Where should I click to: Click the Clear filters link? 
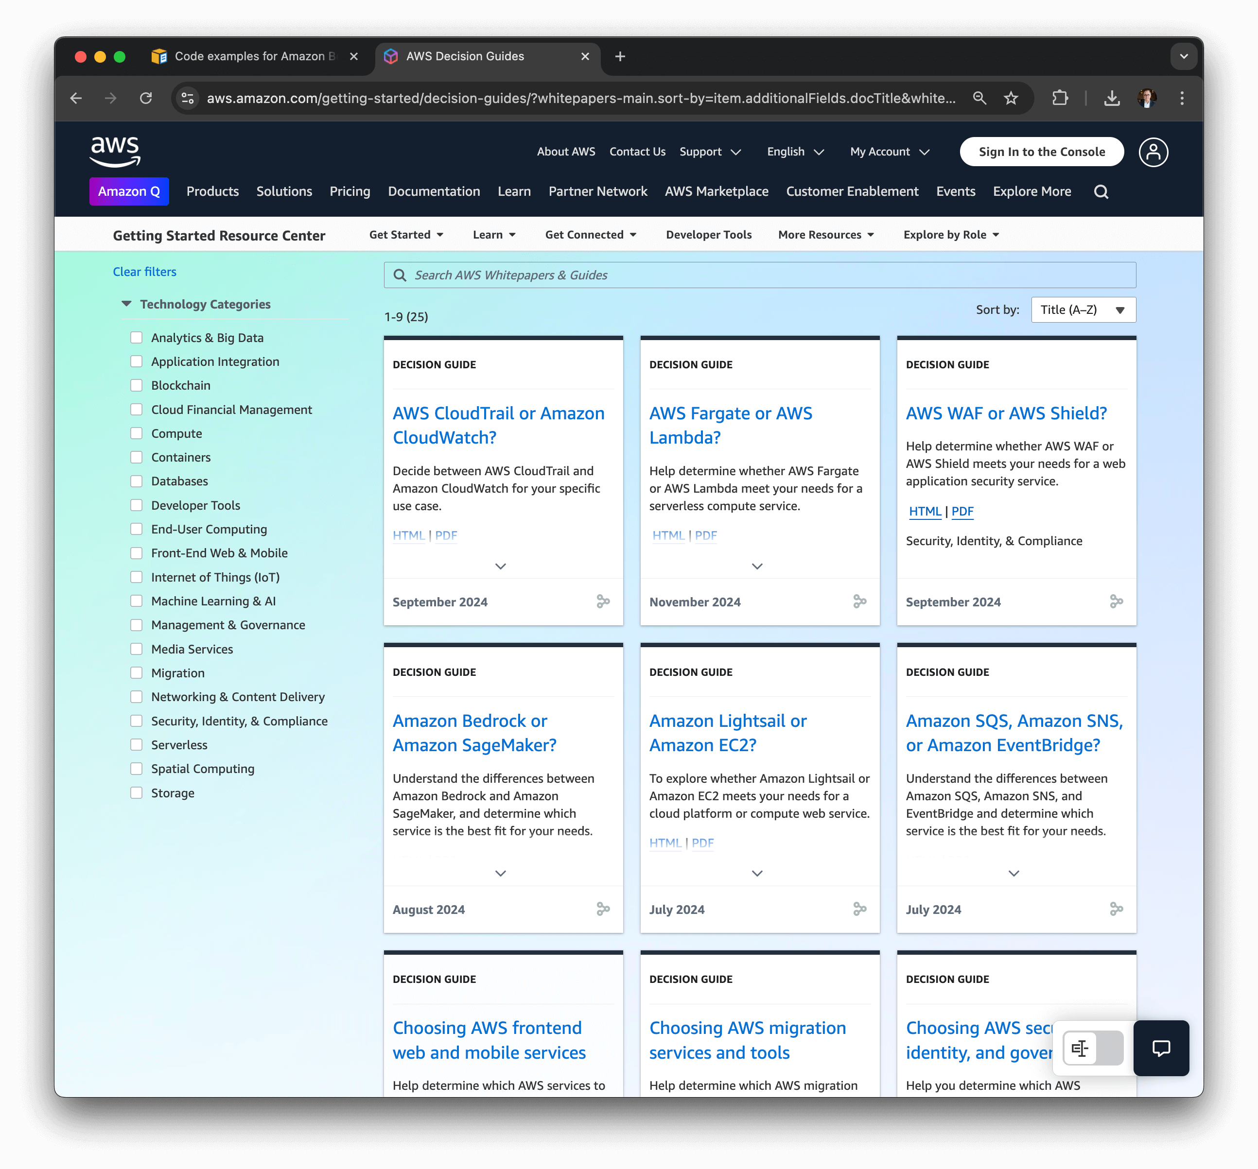[144, 272]
